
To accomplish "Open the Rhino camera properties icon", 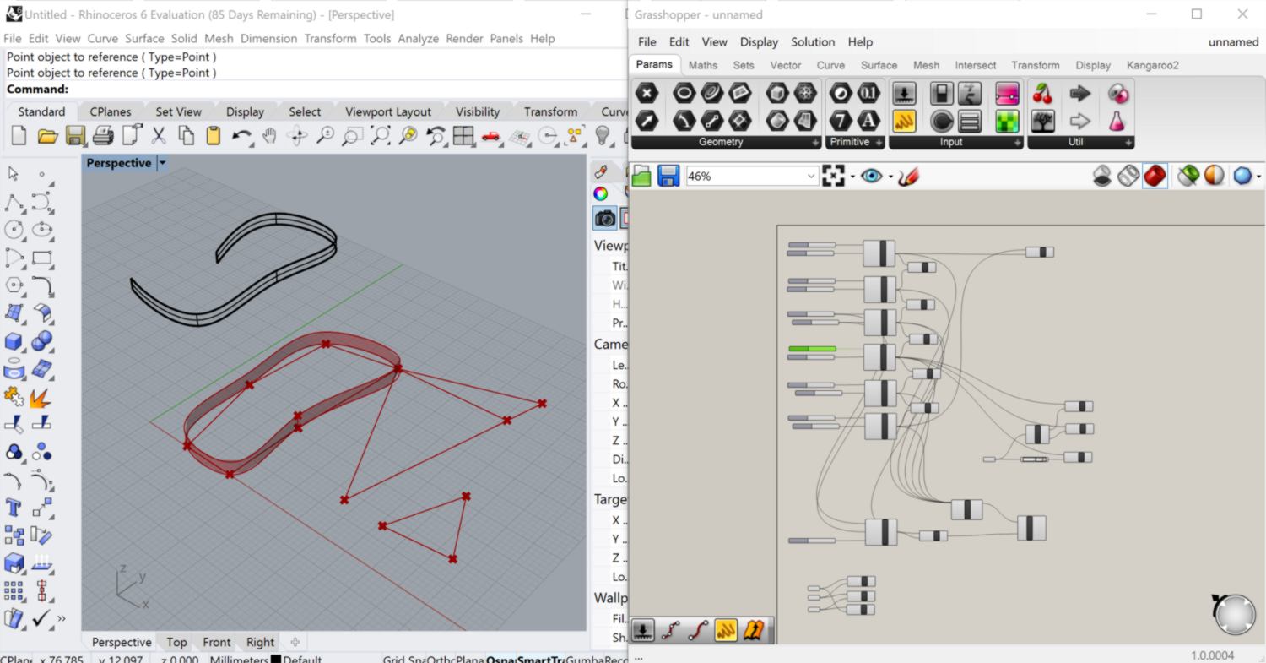I will click(x=605, y=219).
